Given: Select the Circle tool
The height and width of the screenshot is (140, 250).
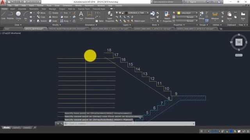Looking at the screenshot, I should [18, 16].
